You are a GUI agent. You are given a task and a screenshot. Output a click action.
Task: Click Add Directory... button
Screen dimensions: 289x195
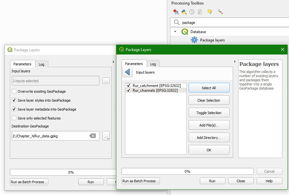coord(209,138)
